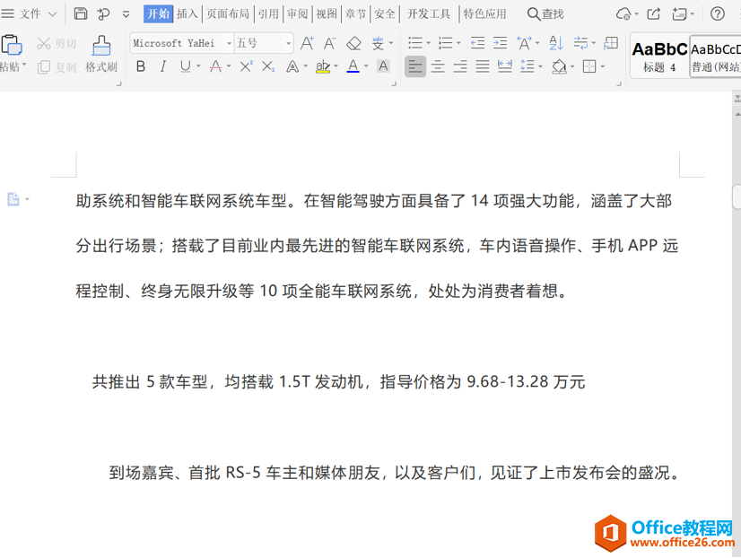Image resolution: width=741 pixels, height=558 pixels.
Task: Click the line spacing icon
Action: click(527, 66)
